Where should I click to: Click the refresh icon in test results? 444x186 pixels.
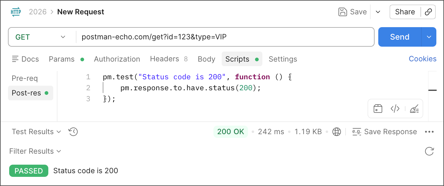pos(429,151)
